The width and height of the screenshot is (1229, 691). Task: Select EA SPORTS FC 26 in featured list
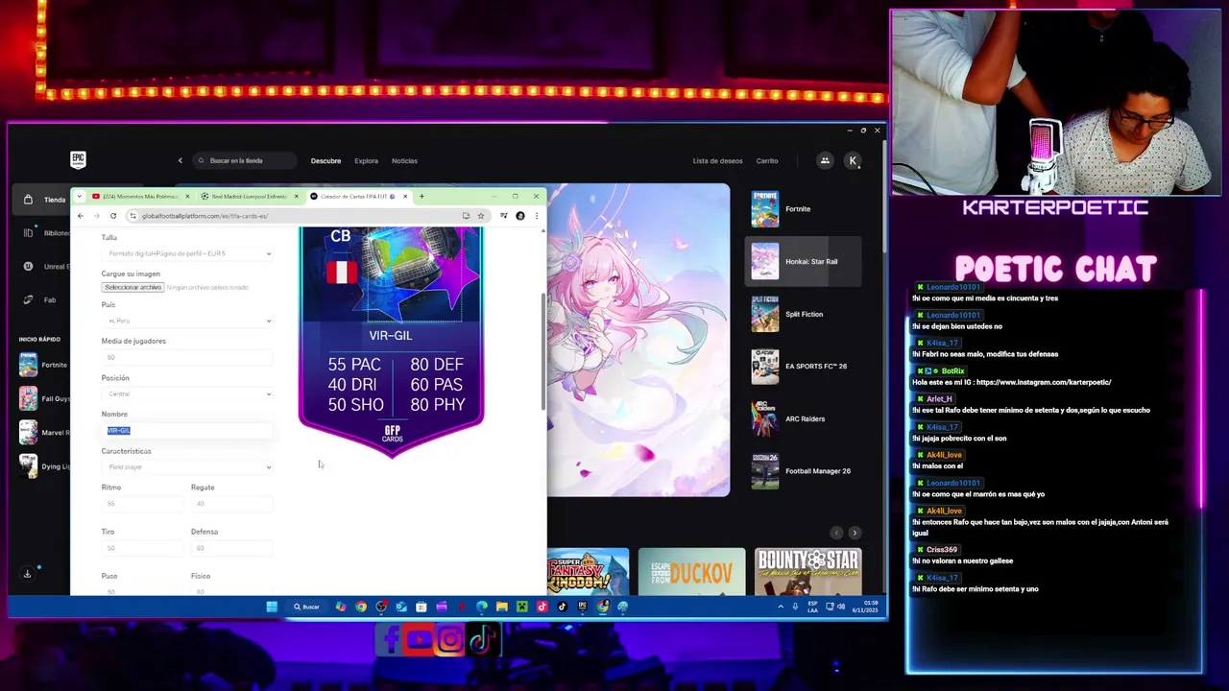tap(803, 366)
